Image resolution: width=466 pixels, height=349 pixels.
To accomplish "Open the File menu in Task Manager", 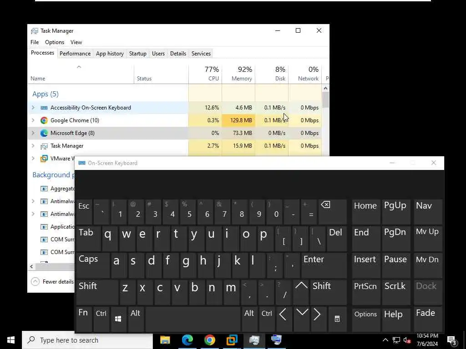I will [35, 42].
